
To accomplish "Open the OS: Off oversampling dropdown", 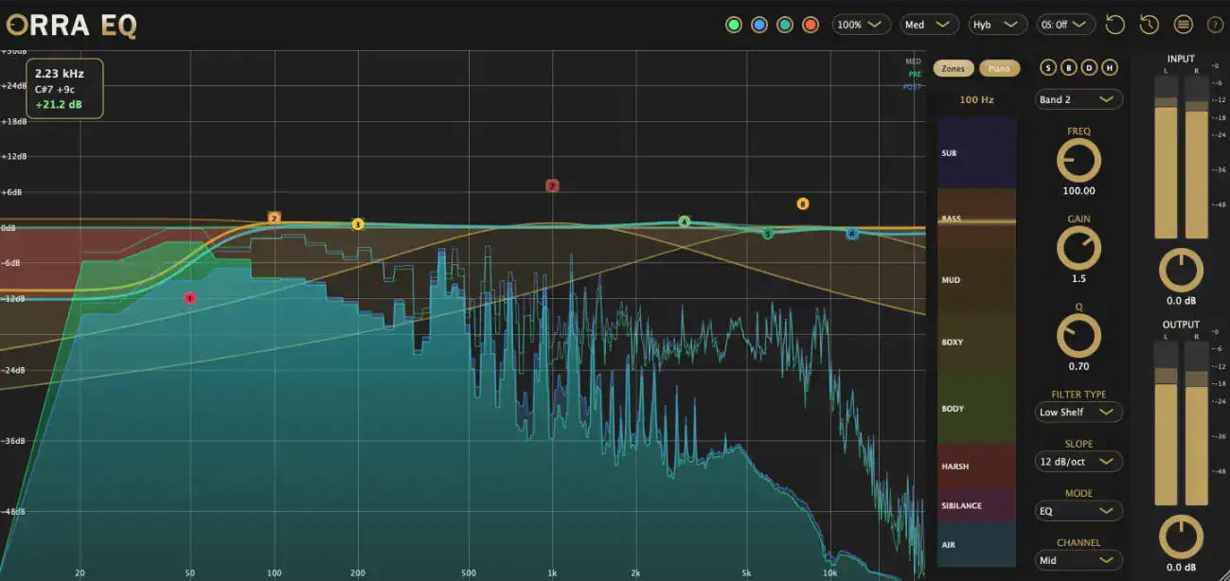I will tap(1066, 25).
